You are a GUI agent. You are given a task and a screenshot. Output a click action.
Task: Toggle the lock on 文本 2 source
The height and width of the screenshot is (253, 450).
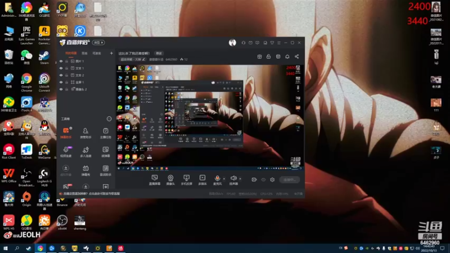(x=66, y=75)
